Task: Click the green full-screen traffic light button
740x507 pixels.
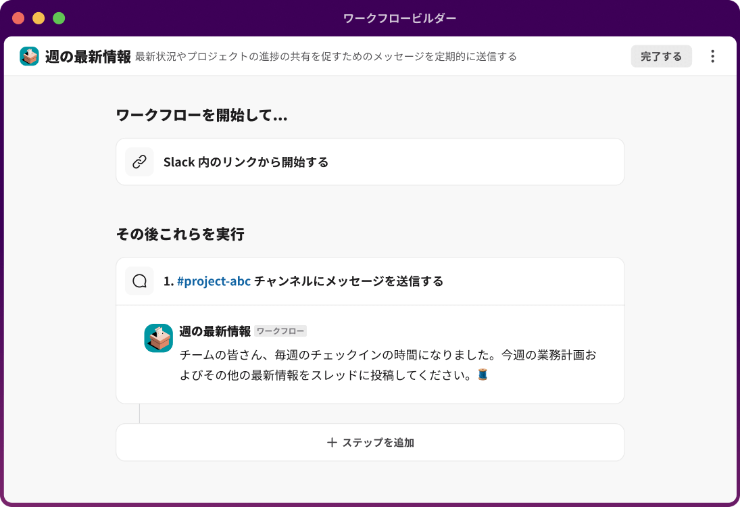Action: pos(59,18)
